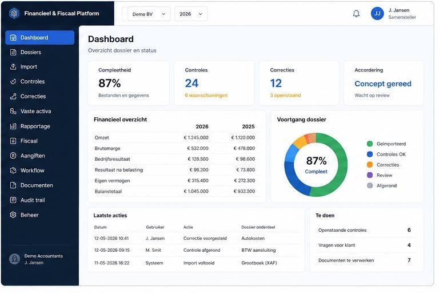Image resolution: width=439 pixels, height=293 pixels.
Task: Click the Demo Accountants profile avatar
Action: (x=14, y=259)
